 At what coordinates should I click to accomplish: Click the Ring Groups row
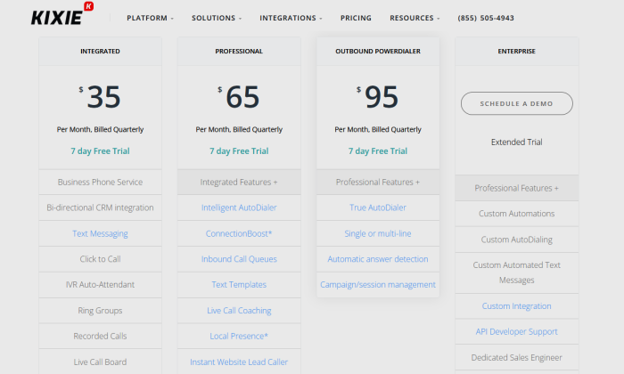[x=100, y=311]
